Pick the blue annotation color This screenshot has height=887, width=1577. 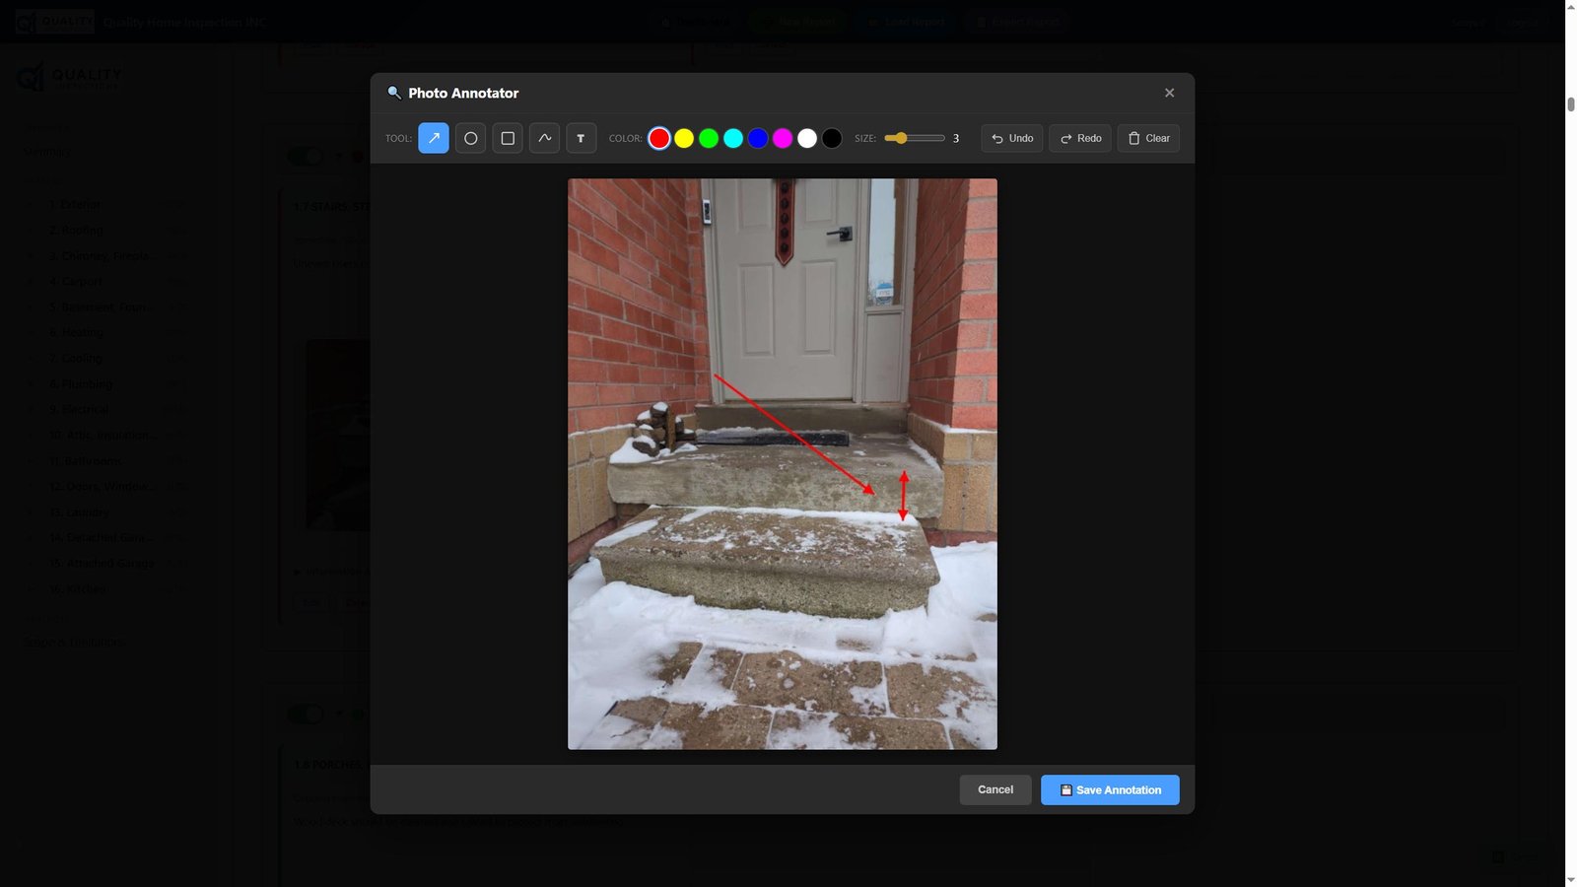[x=756, y=138]
